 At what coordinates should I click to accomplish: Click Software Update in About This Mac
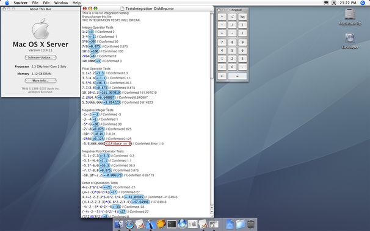40,57
